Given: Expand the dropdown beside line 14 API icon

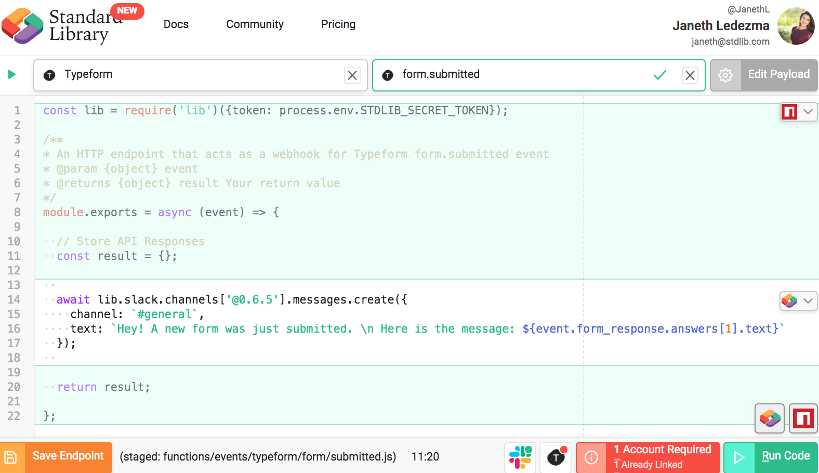Looking at the screenshot, I should coord(808,301).
